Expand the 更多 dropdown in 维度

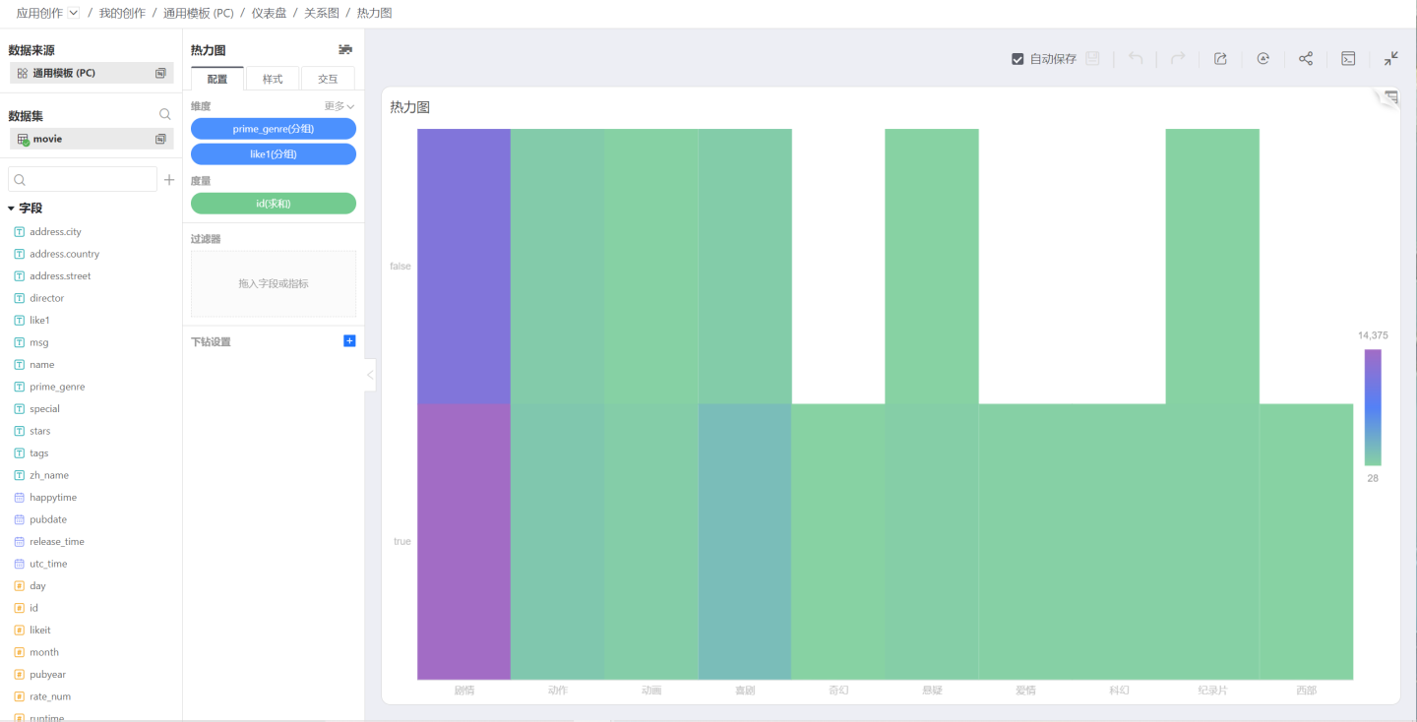[339, 106]
